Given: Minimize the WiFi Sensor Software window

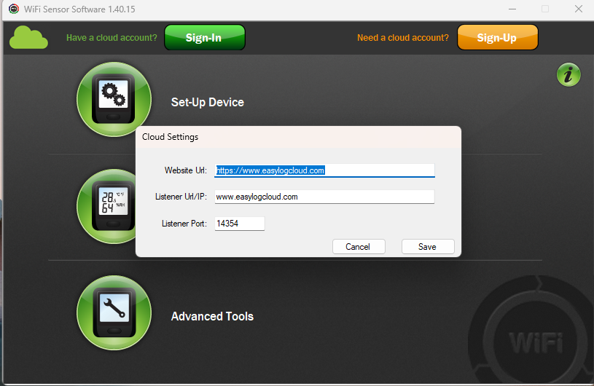Looking at the screenshot, I should 510,9.
